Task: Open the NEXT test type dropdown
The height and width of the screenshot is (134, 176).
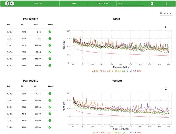Action: point(129,4)
